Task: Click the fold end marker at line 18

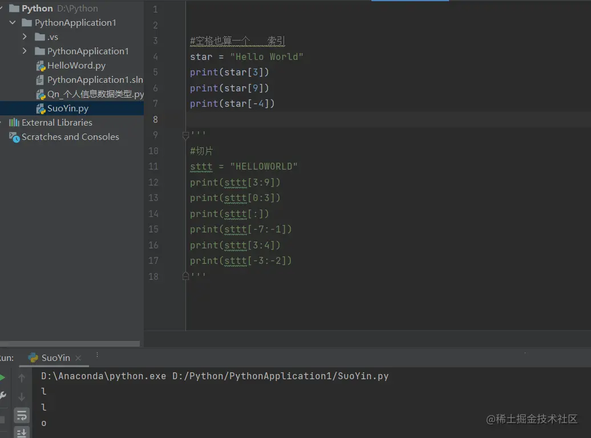Action: pyautogui.click(x=185, y=276)
